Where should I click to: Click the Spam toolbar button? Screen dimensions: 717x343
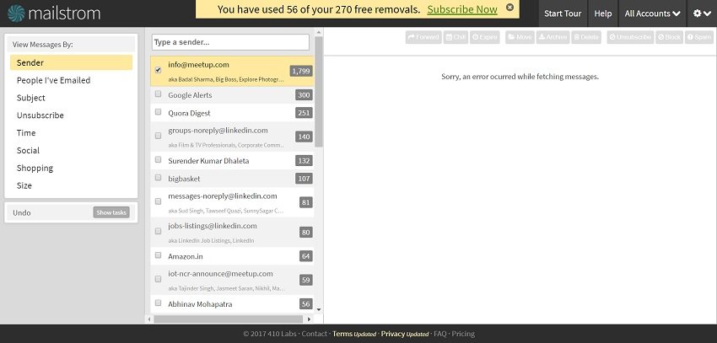coord(698,37)
